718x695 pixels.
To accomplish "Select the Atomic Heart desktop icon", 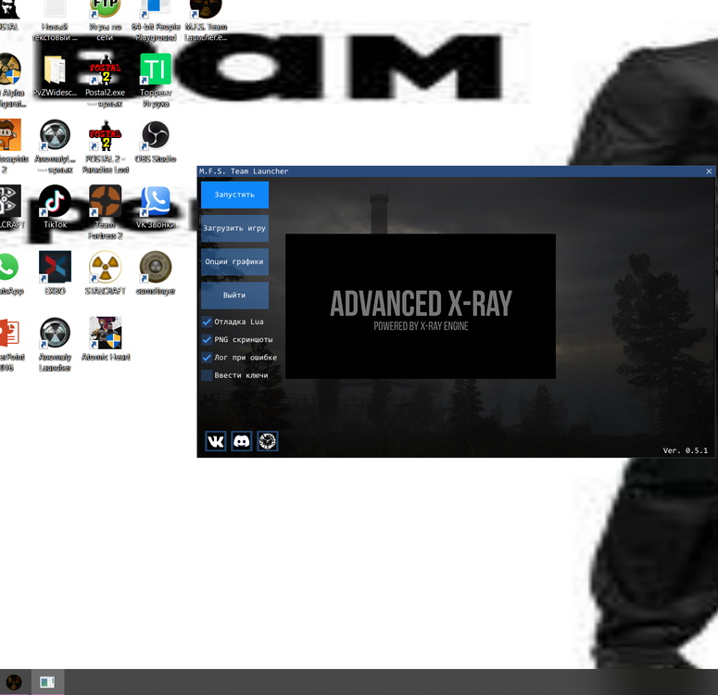I will pyautogui.click(x=106, y=339).
